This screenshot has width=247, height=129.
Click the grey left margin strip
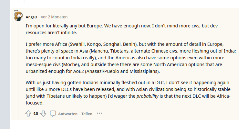(x=5, y=64)
